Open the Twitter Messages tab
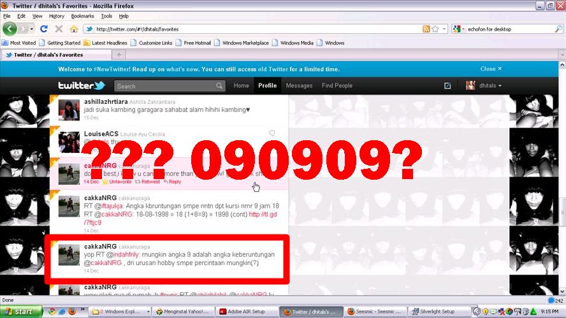The height and width of the screenshot is (318, 566). 299,85
